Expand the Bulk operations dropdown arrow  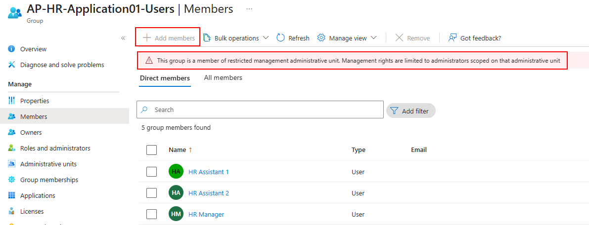[x=266, y=38]
